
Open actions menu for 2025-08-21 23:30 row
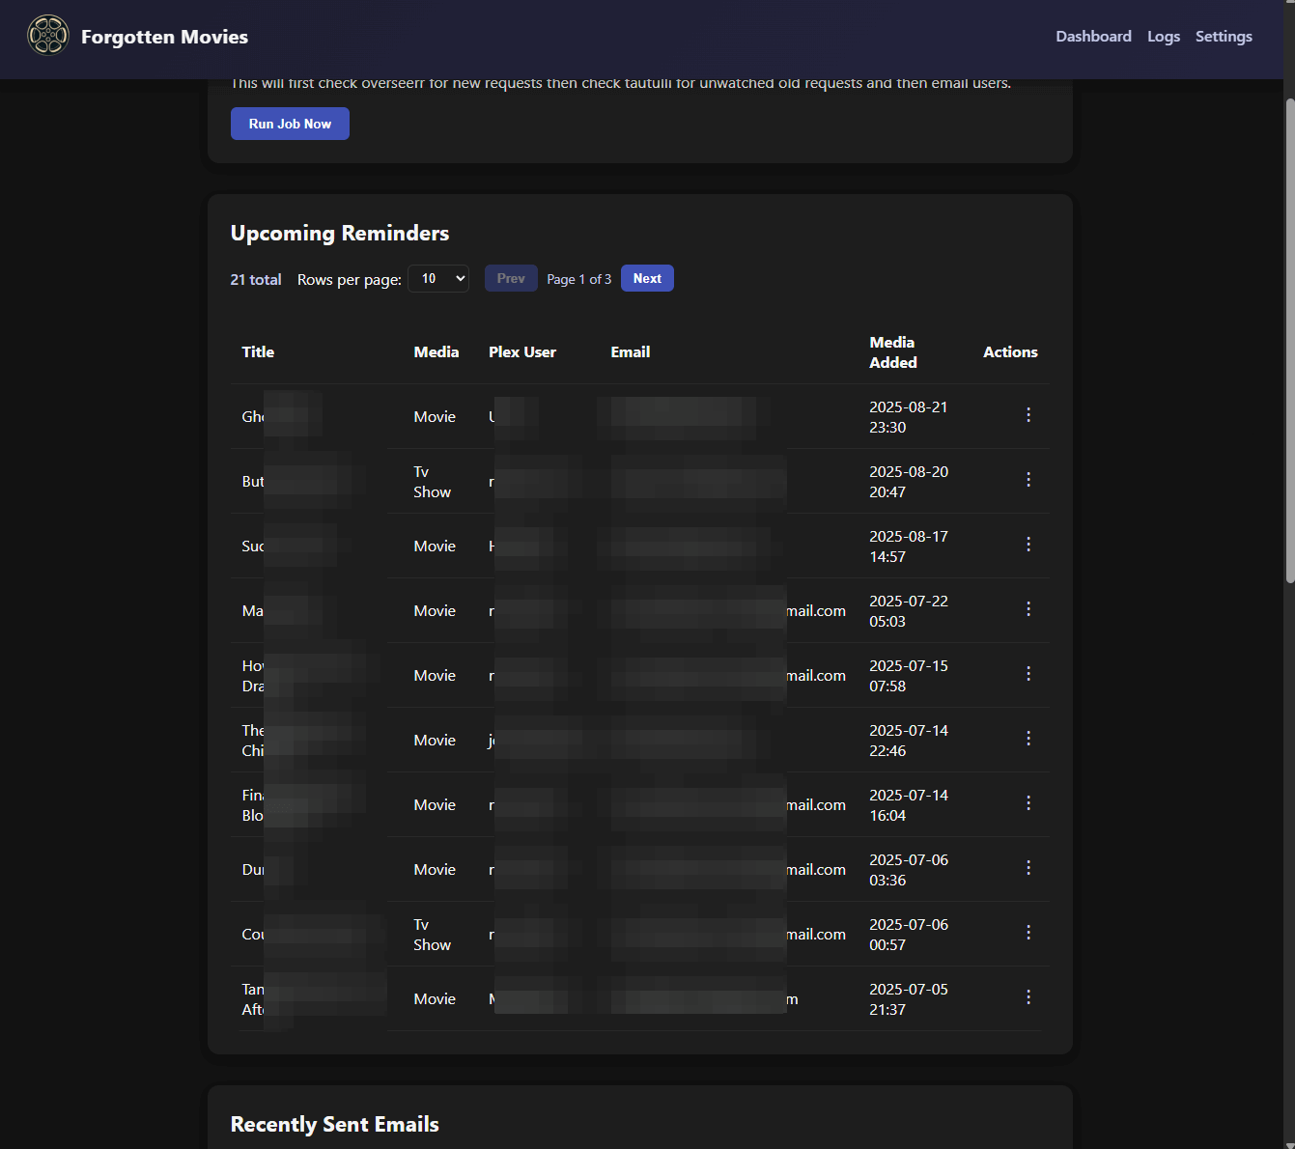tap(1028, 415)
